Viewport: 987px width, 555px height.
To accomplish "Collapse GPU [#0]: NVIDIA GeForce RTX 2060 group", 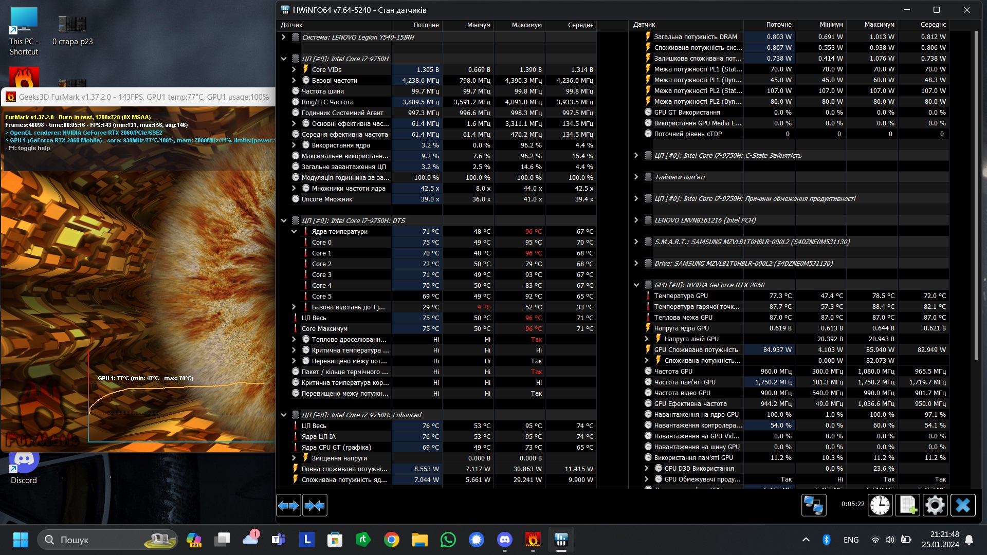I will [636, 285].
